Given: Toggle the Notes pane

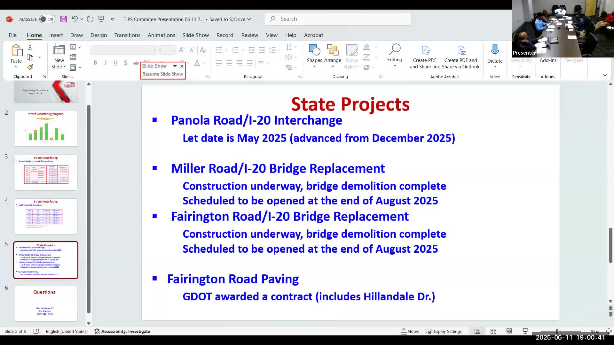Looking at the screenshot, I should point(410,331).
